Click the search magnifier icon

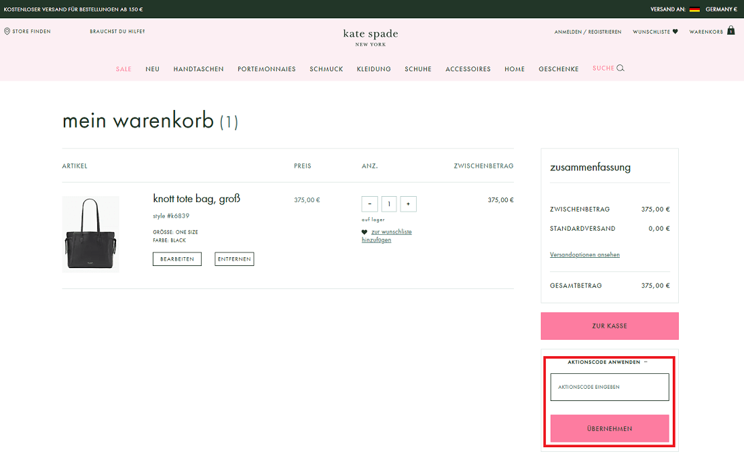click(620, 69)
